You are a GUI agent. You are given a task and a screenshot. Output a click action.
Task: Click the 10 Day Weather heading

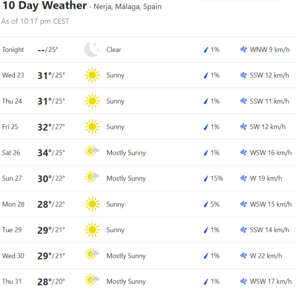coord(44,6)
